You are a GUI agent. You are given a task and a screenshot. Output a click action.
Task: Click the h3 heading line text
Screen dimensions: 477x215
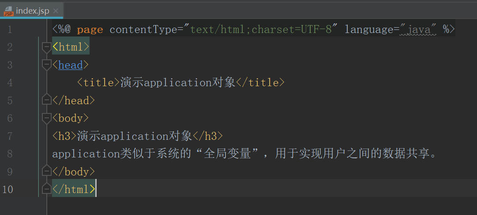[138, 136]
